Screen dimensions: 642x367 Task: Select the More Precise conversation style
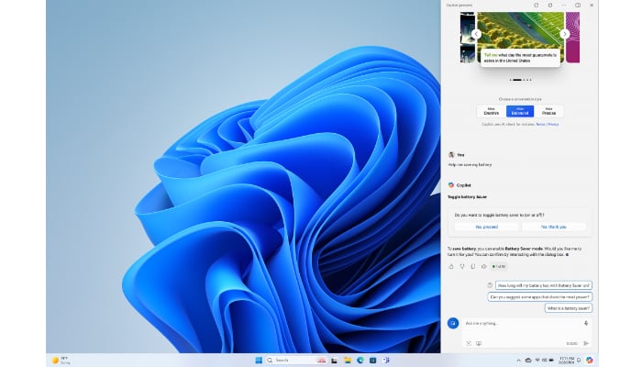[x=548, y=111]
